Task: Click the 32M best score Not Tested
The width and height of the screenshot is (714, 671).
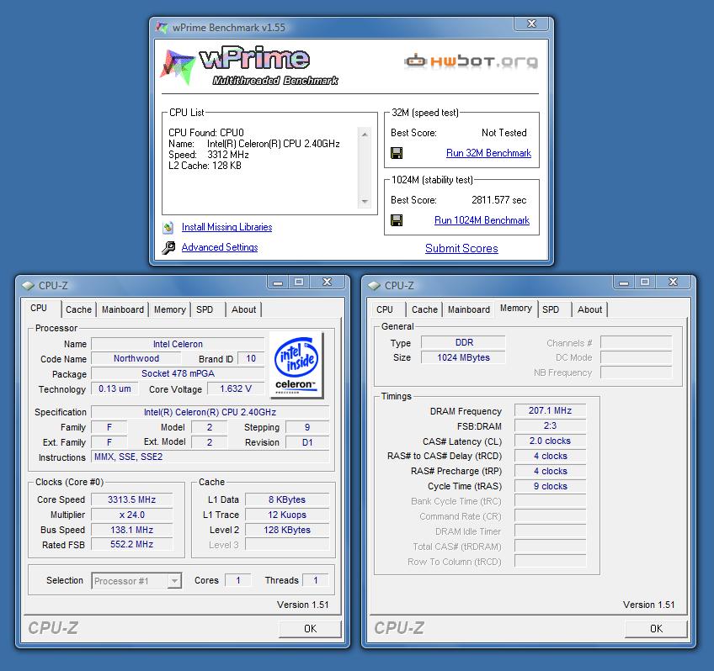Action: (x=504, y=133)
